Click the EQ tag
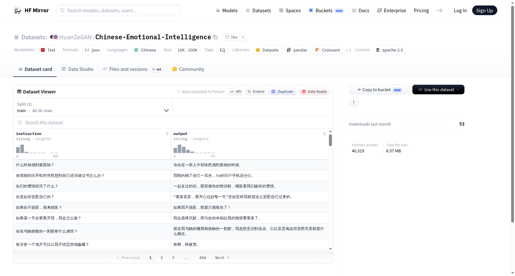The width and height of the screenshot is (515, 276). [x=222, y=50]
